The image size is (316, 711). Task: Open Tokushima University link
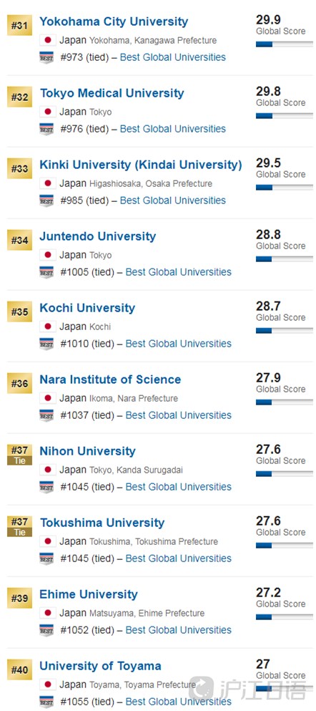pos(102,523)
